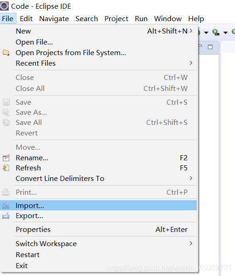Open the Window menu
The width and height of the screenshot is (235, 276).
click(168, 18)
